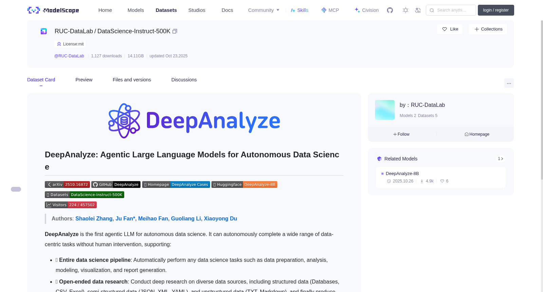Open the ModelScope logo home link
543x292 pixels.
(53, 10)
